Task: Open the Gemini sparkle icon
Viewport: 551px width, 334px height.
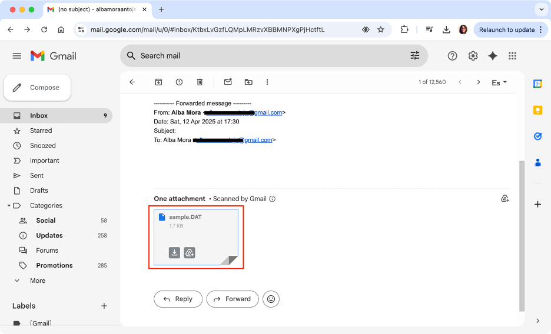Action: coord(493,56)
